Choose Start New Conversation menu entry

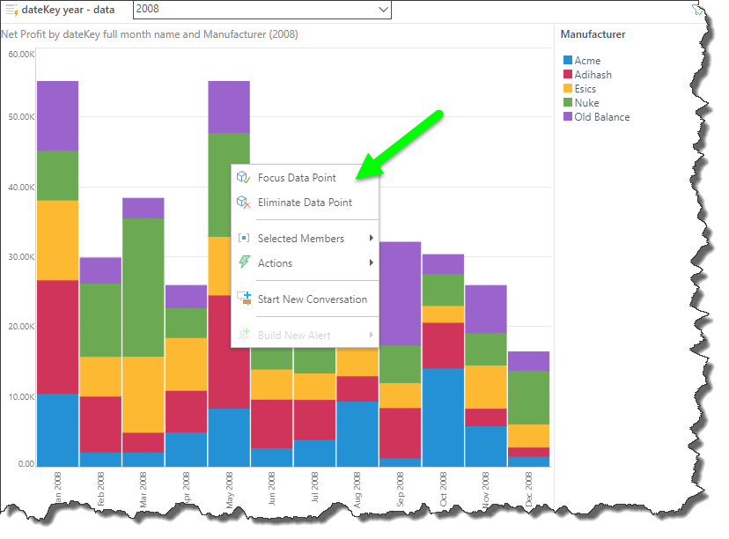point(312,299)
